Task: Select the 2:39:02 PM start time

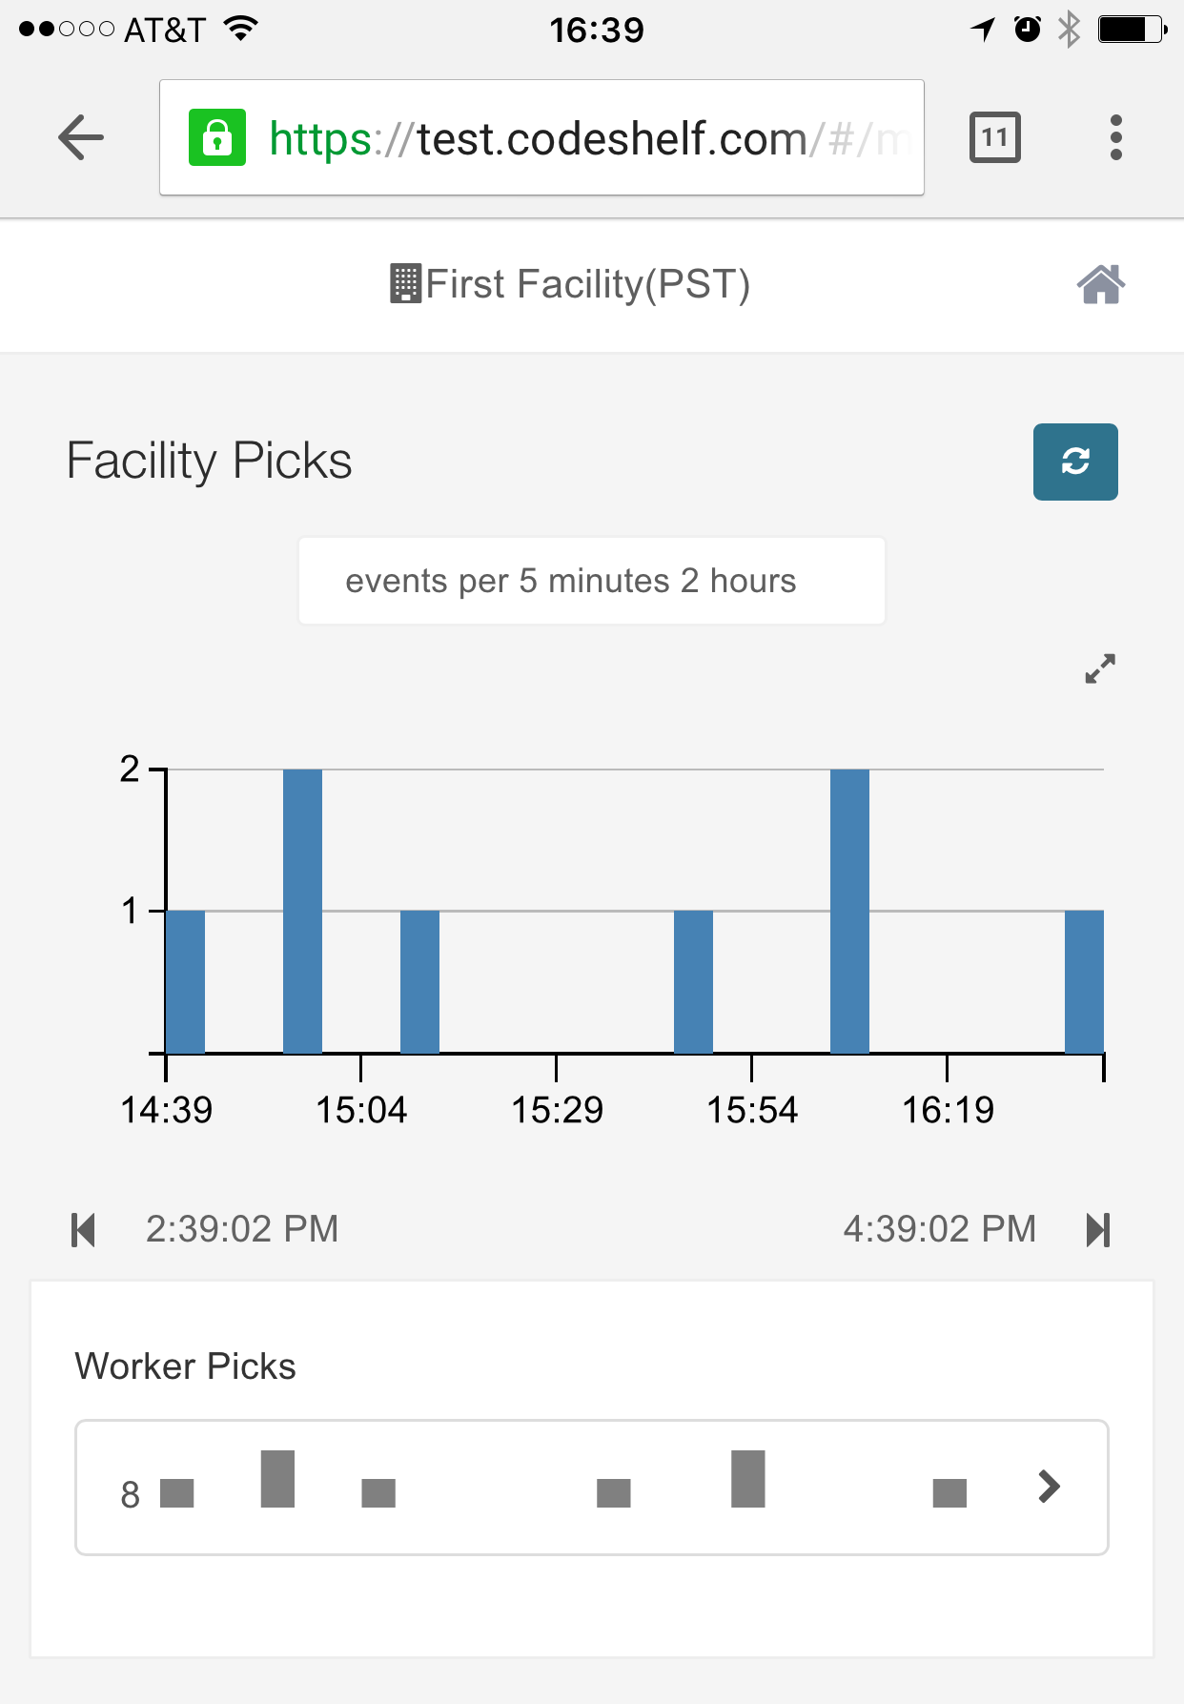Action: coord(242,1229)
